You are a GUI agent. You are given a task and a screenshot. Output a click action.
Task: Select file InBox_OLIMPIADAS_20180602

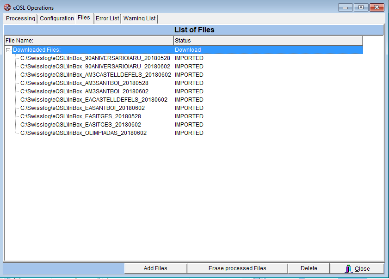pos(83,133)
